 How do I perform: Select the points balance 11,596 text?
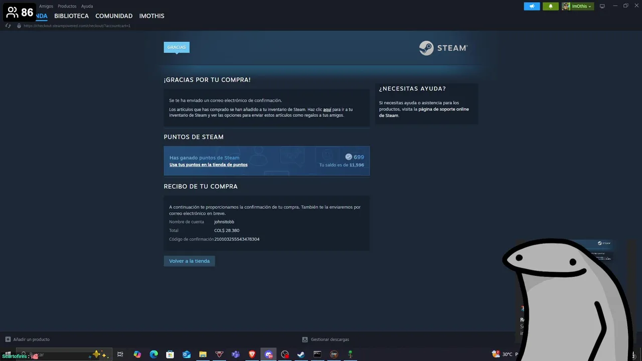tap(357, 165)
